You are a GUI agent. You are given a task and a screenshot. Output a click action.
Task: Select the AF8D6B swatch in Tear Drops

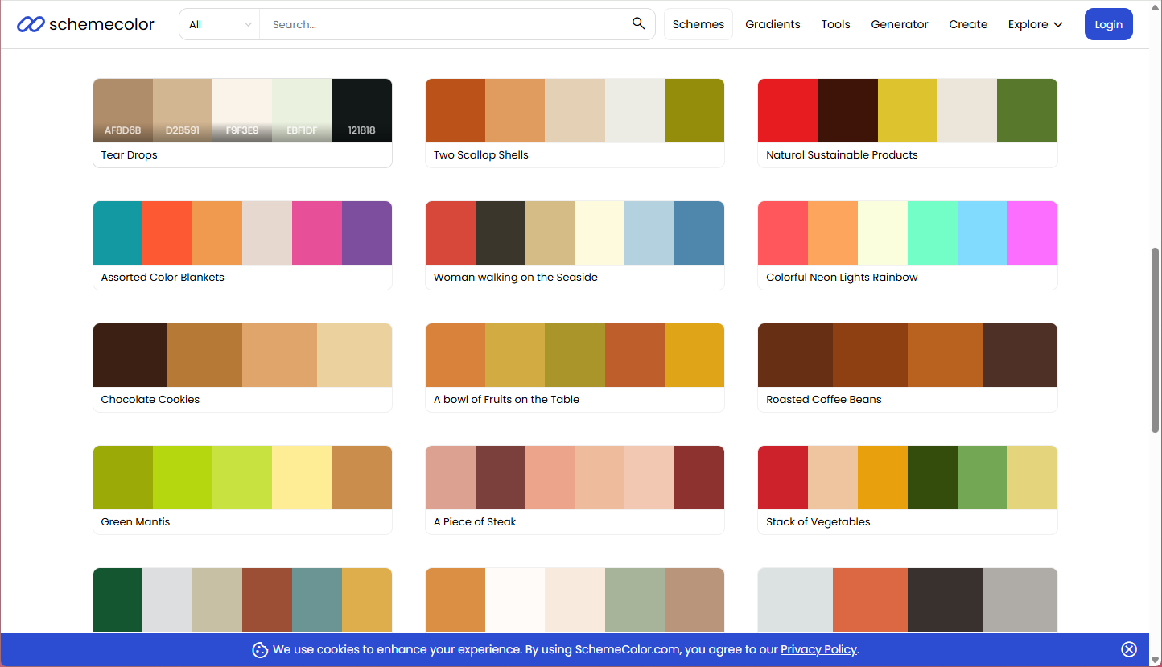[123, 110]
